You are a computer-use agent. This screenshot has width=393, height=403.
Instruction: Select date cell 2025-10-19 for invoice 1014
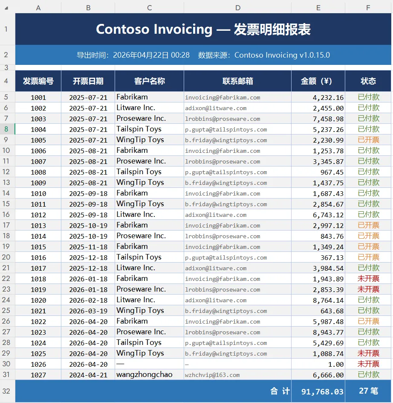(x=88, y=236)
